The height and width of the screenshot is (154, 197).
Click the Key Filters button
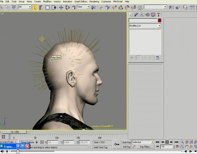145,147
